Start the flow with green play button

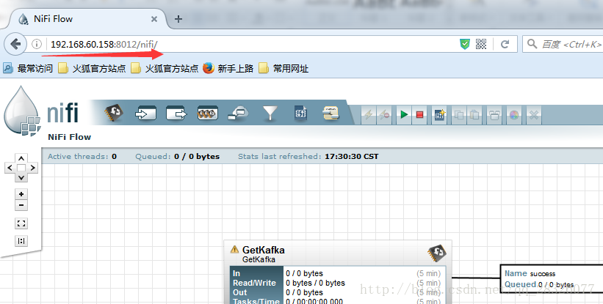pos(404,114)
